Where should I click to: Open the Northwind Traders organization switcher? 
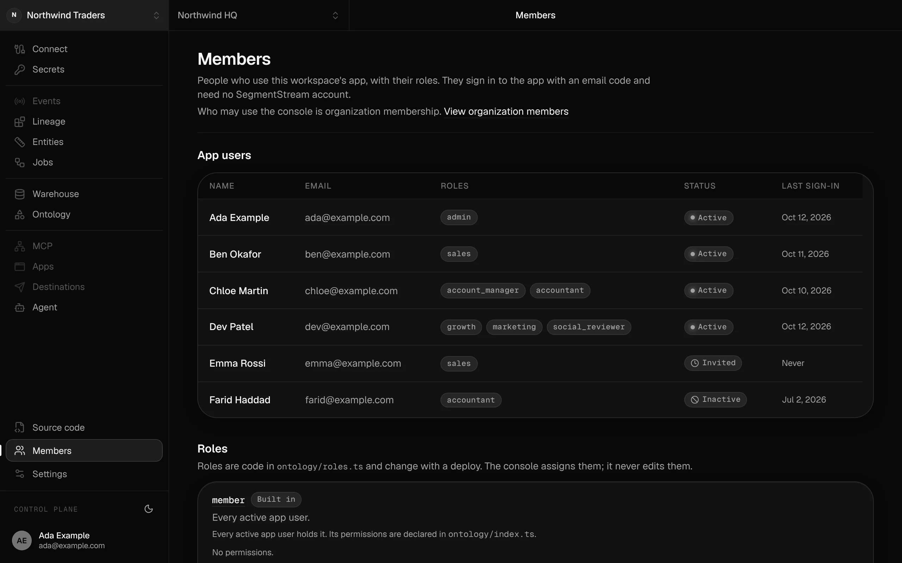(84, 15)
